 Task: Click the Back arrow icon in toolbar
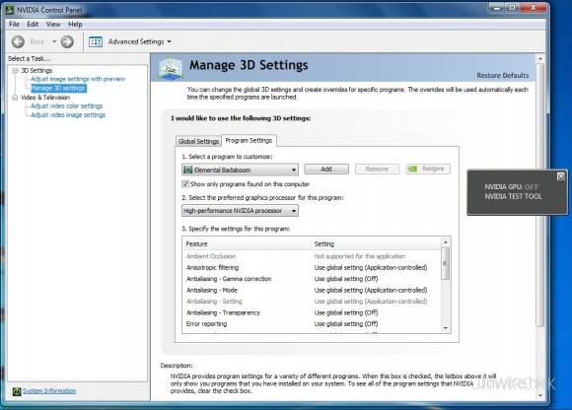pos(18,42)
